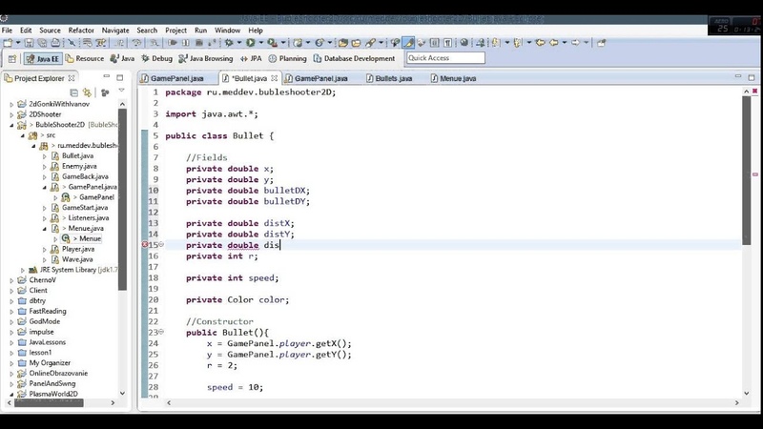The width and height of the screenshot is (763, 429).
Task: Click Project Explorer horizontal scrollbar thumb
Action: (x=49, y=402)
